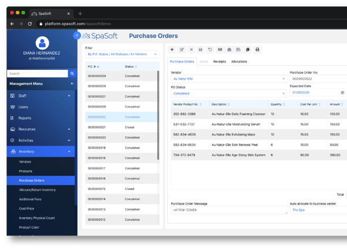Click the Users icon in sidebar
This screenshot has height=250, width=347.
13,107
